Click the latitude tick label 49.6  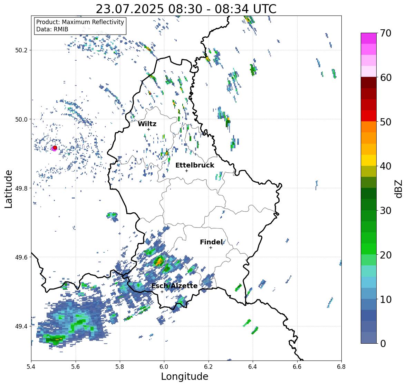[x=21, y=257]
